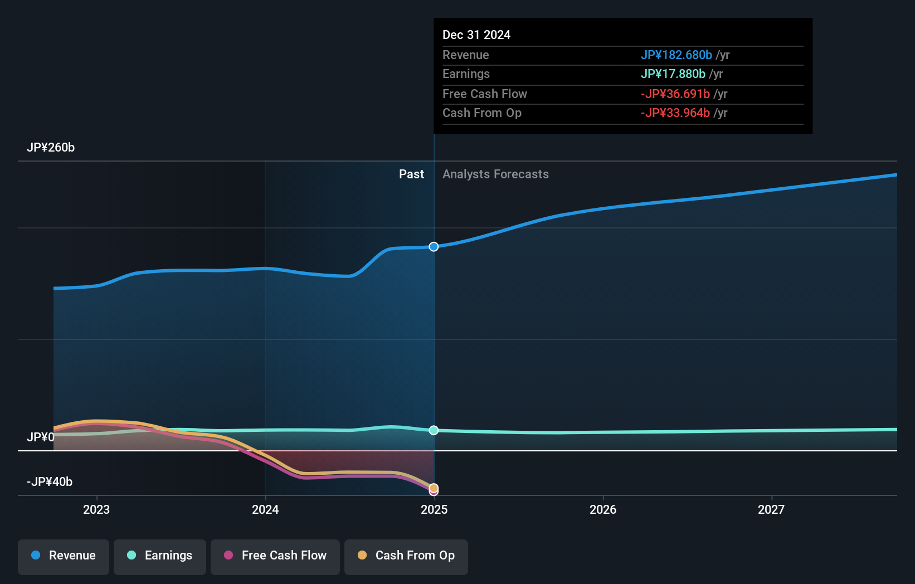Toggle the Earnings series in legend

pos(160,557)
